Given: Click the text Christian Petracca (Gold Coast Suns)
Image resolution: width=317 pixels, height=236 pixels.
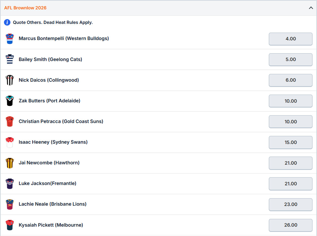Looking at the screenshot, I should coord(61,121).
